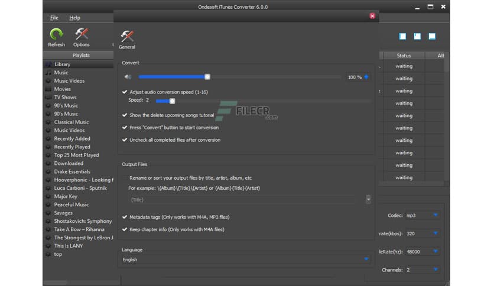Select Take A Bow – Rihanna playlist
This screenshot has height=286, width=494.
(x=78, y=229)
